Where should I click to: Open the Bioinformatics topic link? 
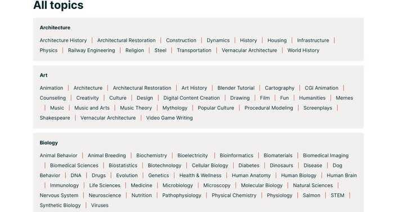click(236, 156)
